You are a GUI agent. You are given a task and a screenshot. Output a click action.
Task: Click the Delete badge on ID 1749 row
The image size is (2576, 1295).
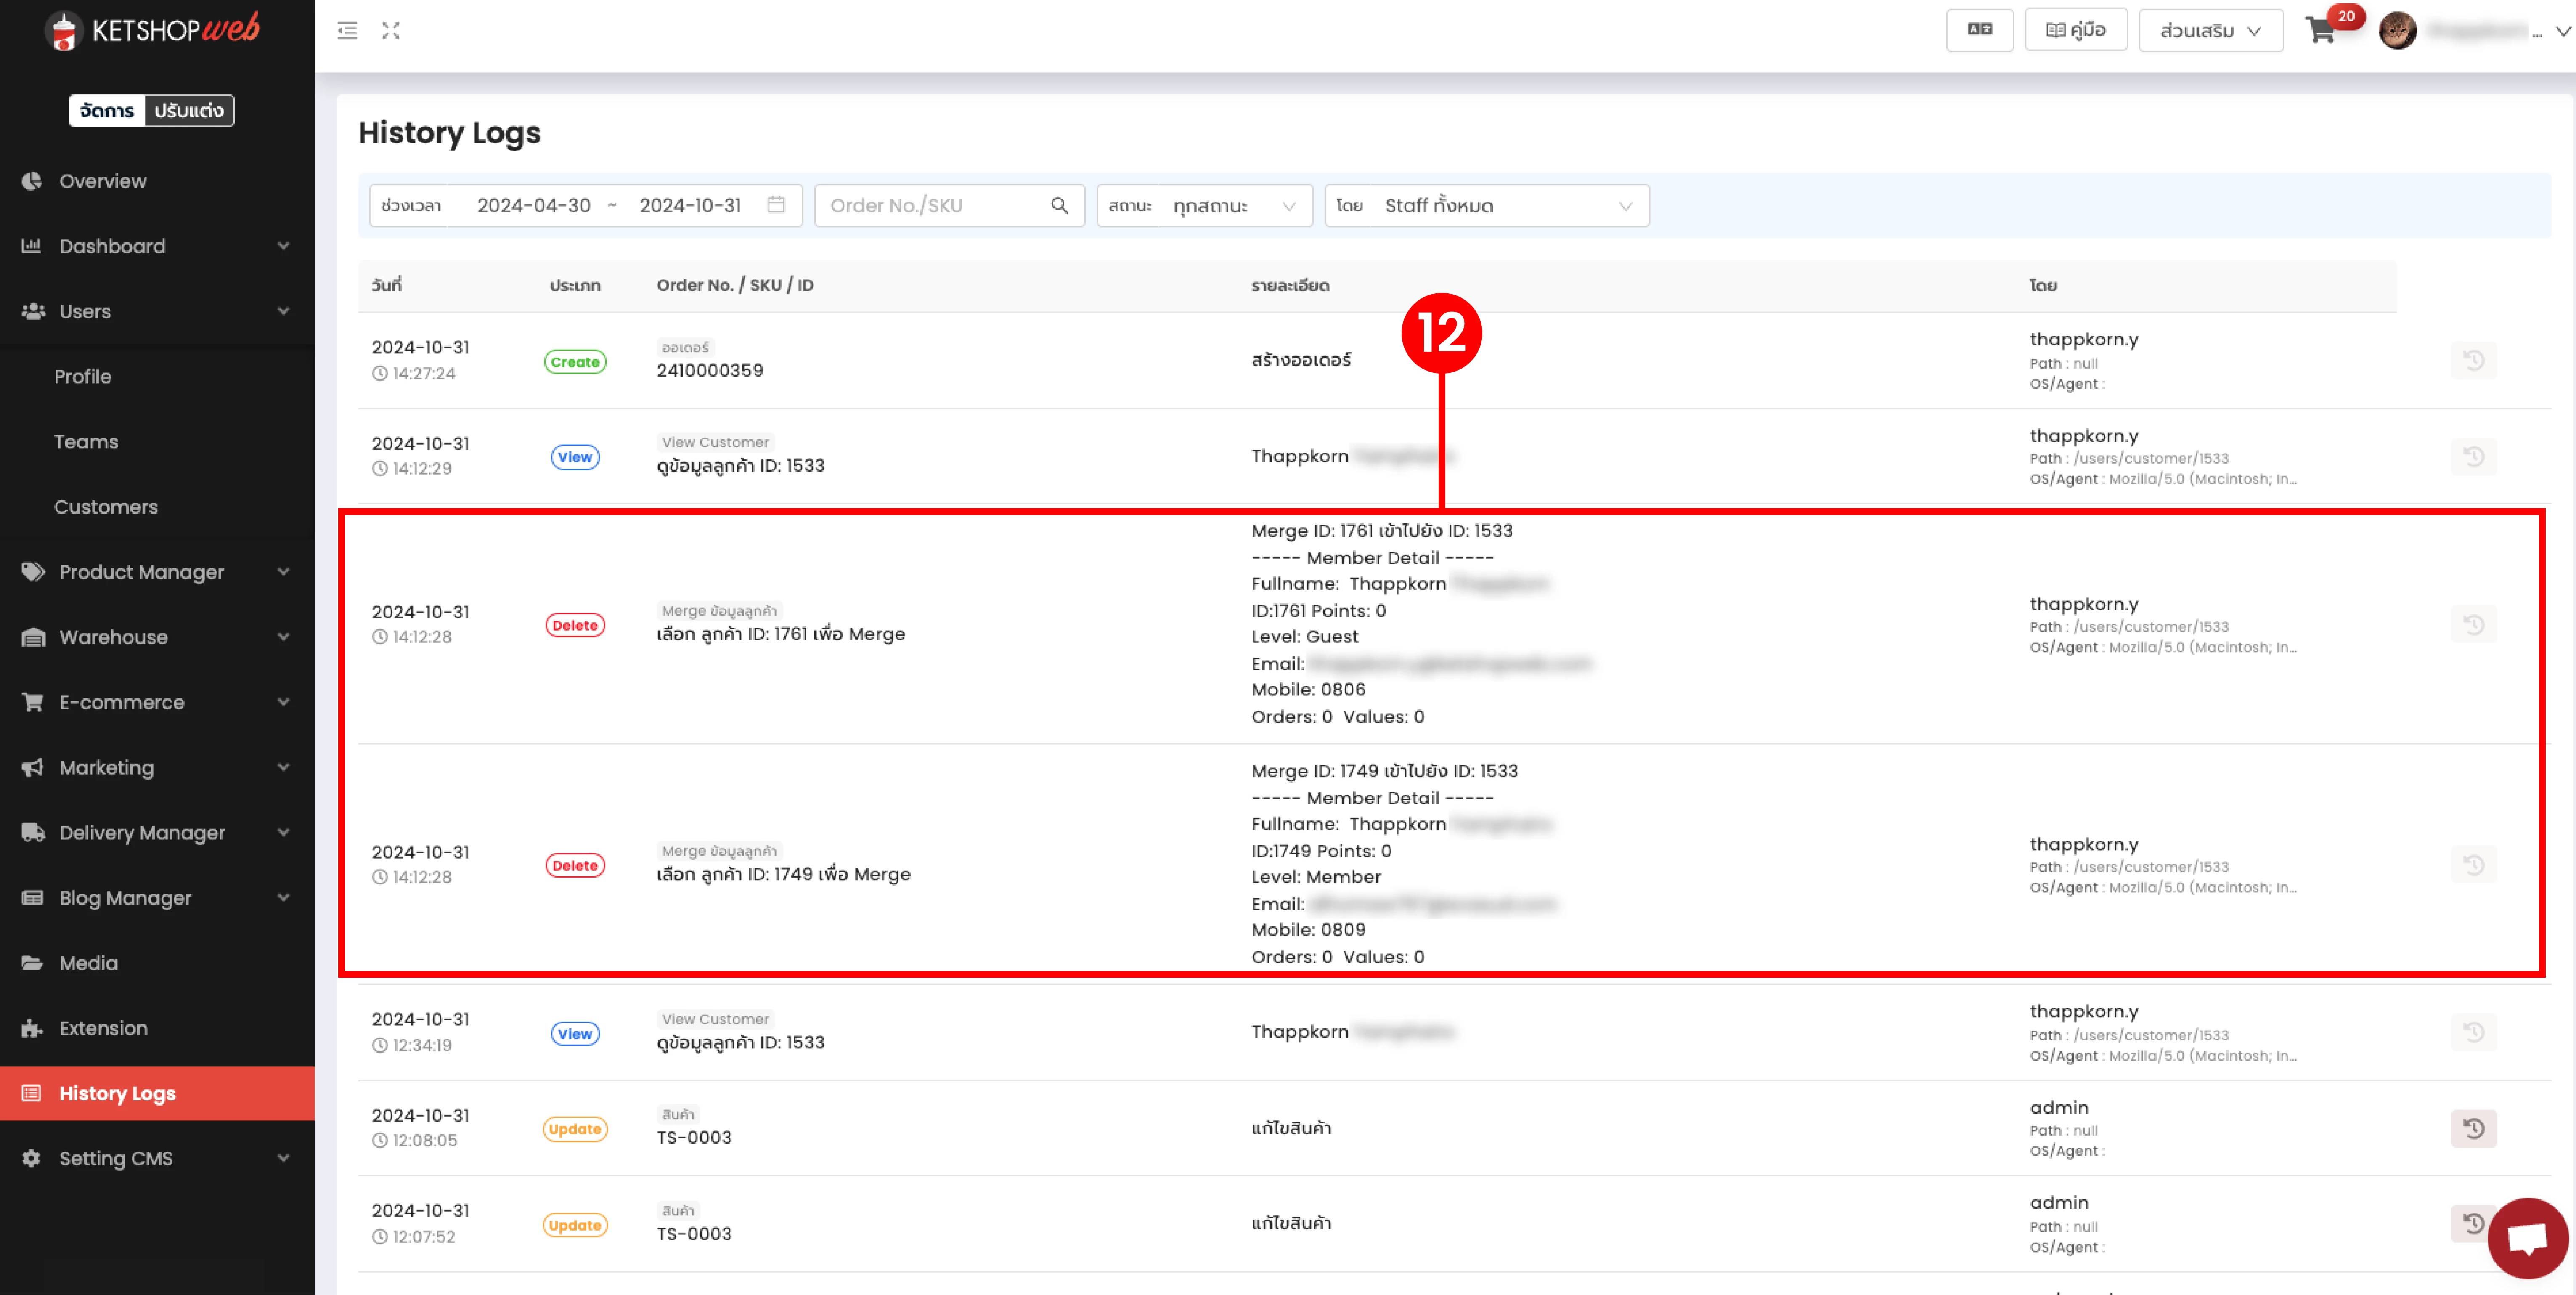(x=575, y=866)
